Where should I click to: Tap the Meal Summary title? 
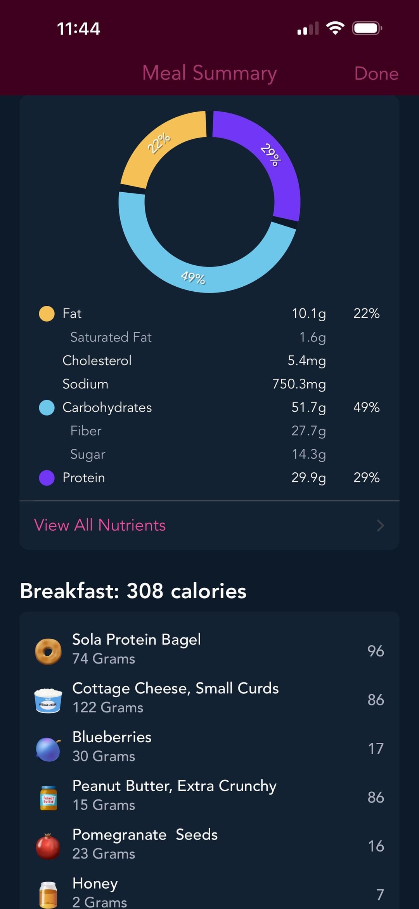click(209, 73)
